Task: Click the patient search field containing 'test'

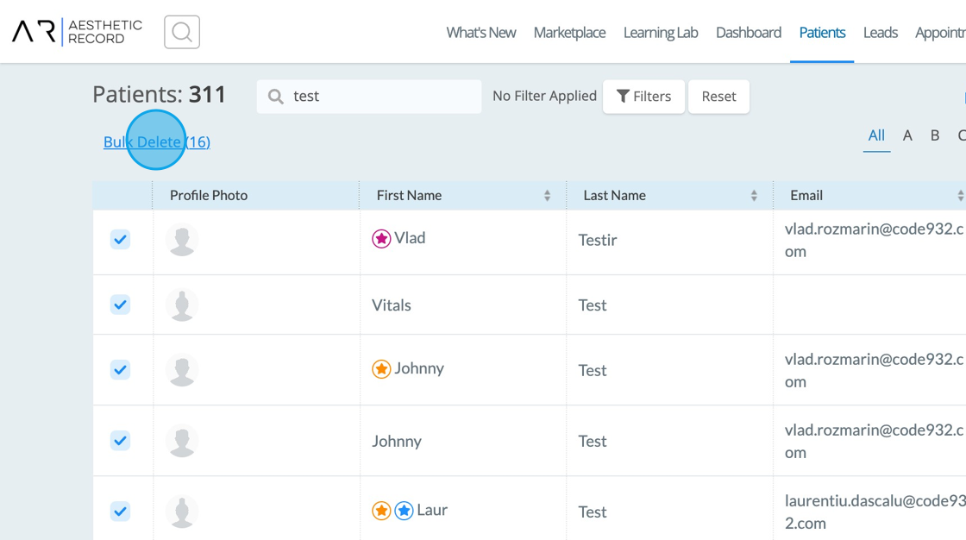Action: (379, 97)
